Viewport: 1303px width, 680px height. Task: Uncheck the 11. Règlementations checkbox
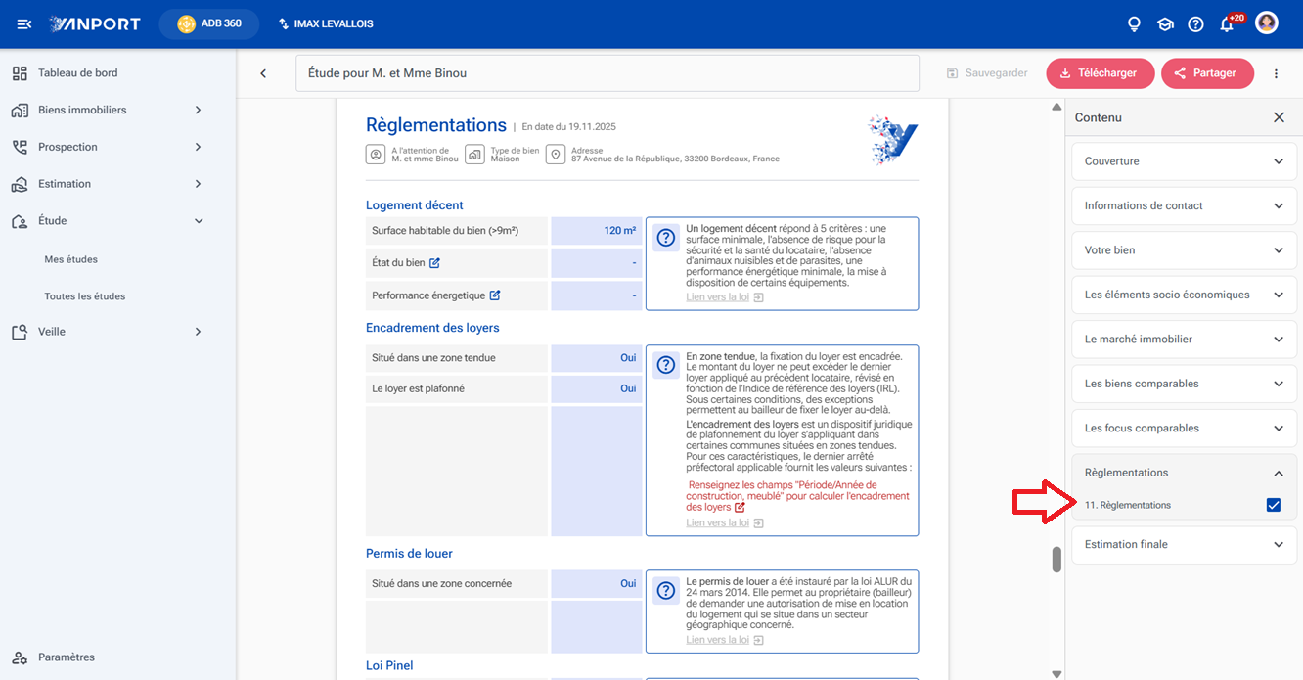[1273, 505]
